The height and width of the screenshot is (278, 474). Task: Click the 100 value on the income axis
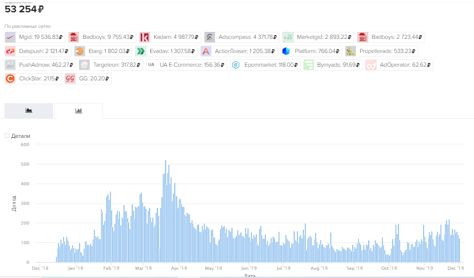(x=25, y=243)
